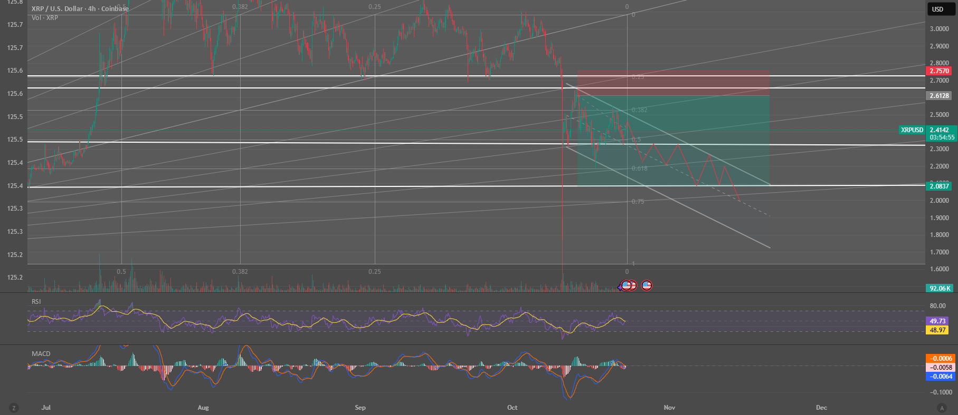958x415 pixels.
Task: Click the Nov label on time axis
Action: (669, 408)
